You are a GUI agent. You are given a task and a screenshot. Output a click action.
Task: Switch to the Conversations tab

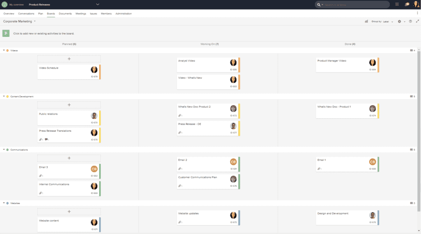click(26, 14)
